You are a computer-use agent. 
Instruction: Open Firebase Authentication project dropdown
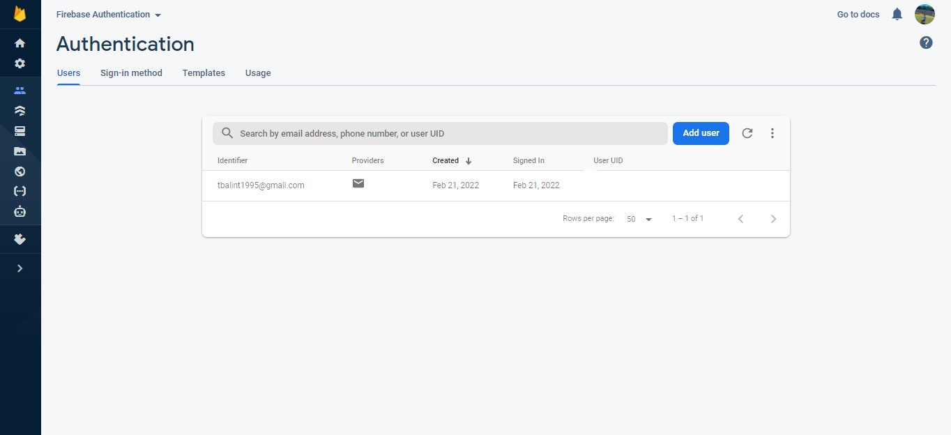point(109,15)
